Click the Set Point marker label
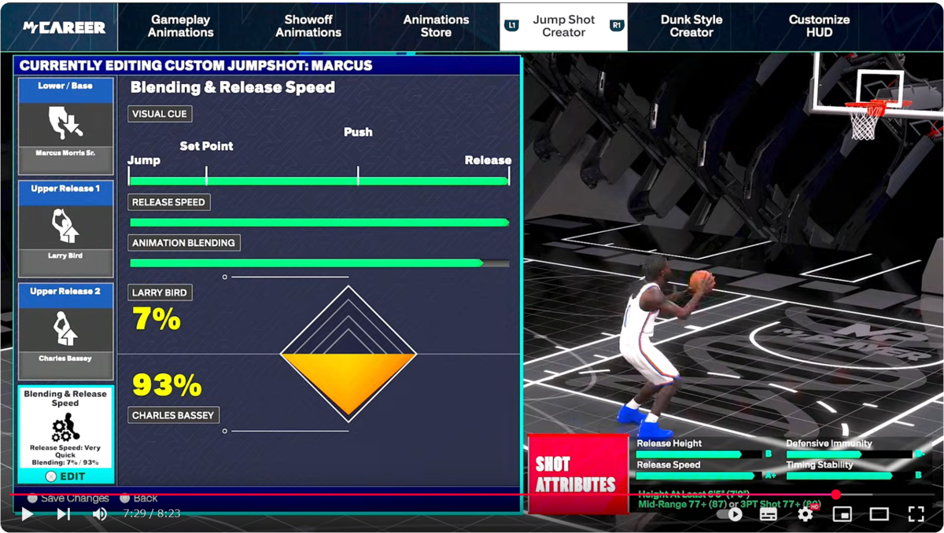The width and height of the screenshot is (944, 533). [x=206, y=146]
